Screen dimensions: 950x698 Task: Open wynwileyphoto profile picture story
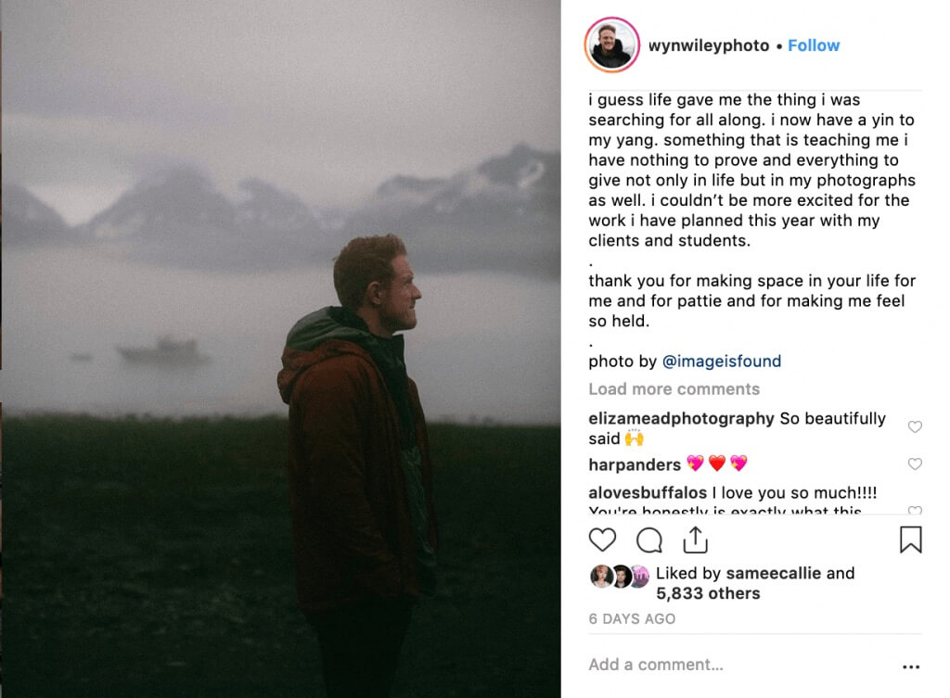click(612, 45)
